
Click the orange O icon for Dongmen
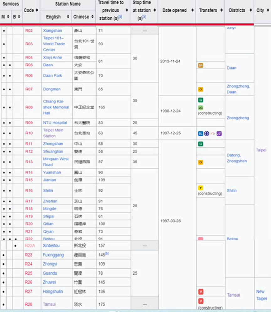click(201, 90)
